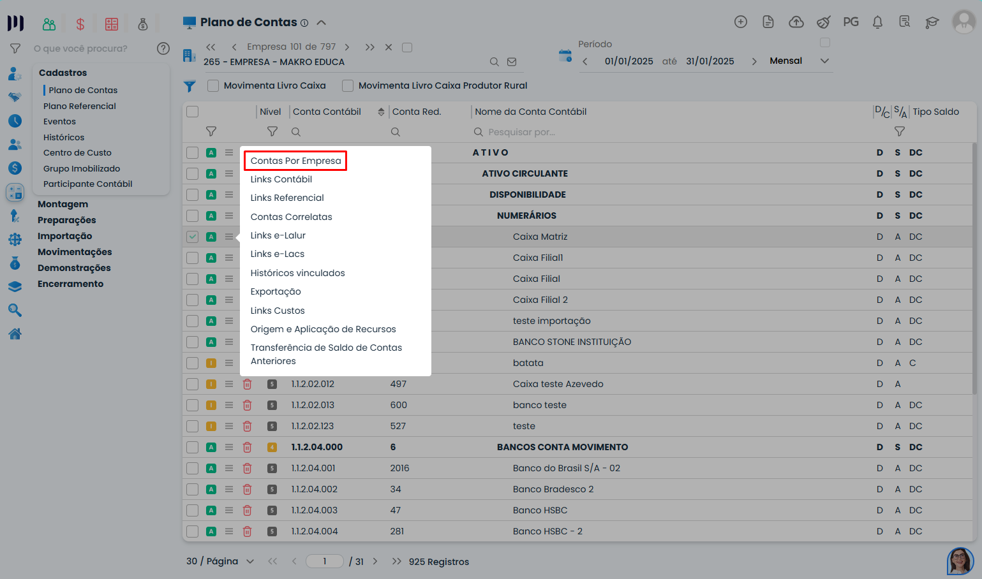Screen dimensions: 982x579
Task: Select Contas Por Empresa menu item
Action: tap(295, 161)
